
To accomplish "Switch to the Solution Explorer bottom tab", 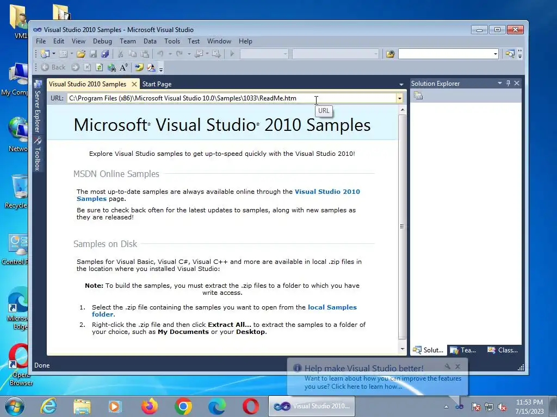I will point(428,350).
